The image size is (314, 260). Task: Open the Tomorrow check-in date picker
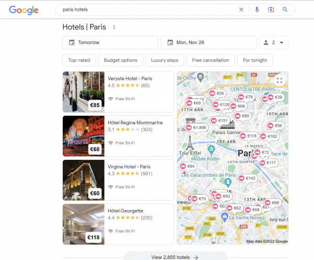coord(110,42)
